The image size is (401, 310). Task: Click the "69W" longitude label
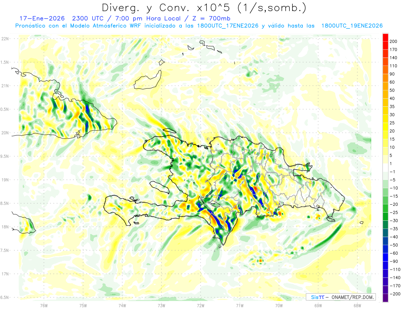(x=318, y=305)
